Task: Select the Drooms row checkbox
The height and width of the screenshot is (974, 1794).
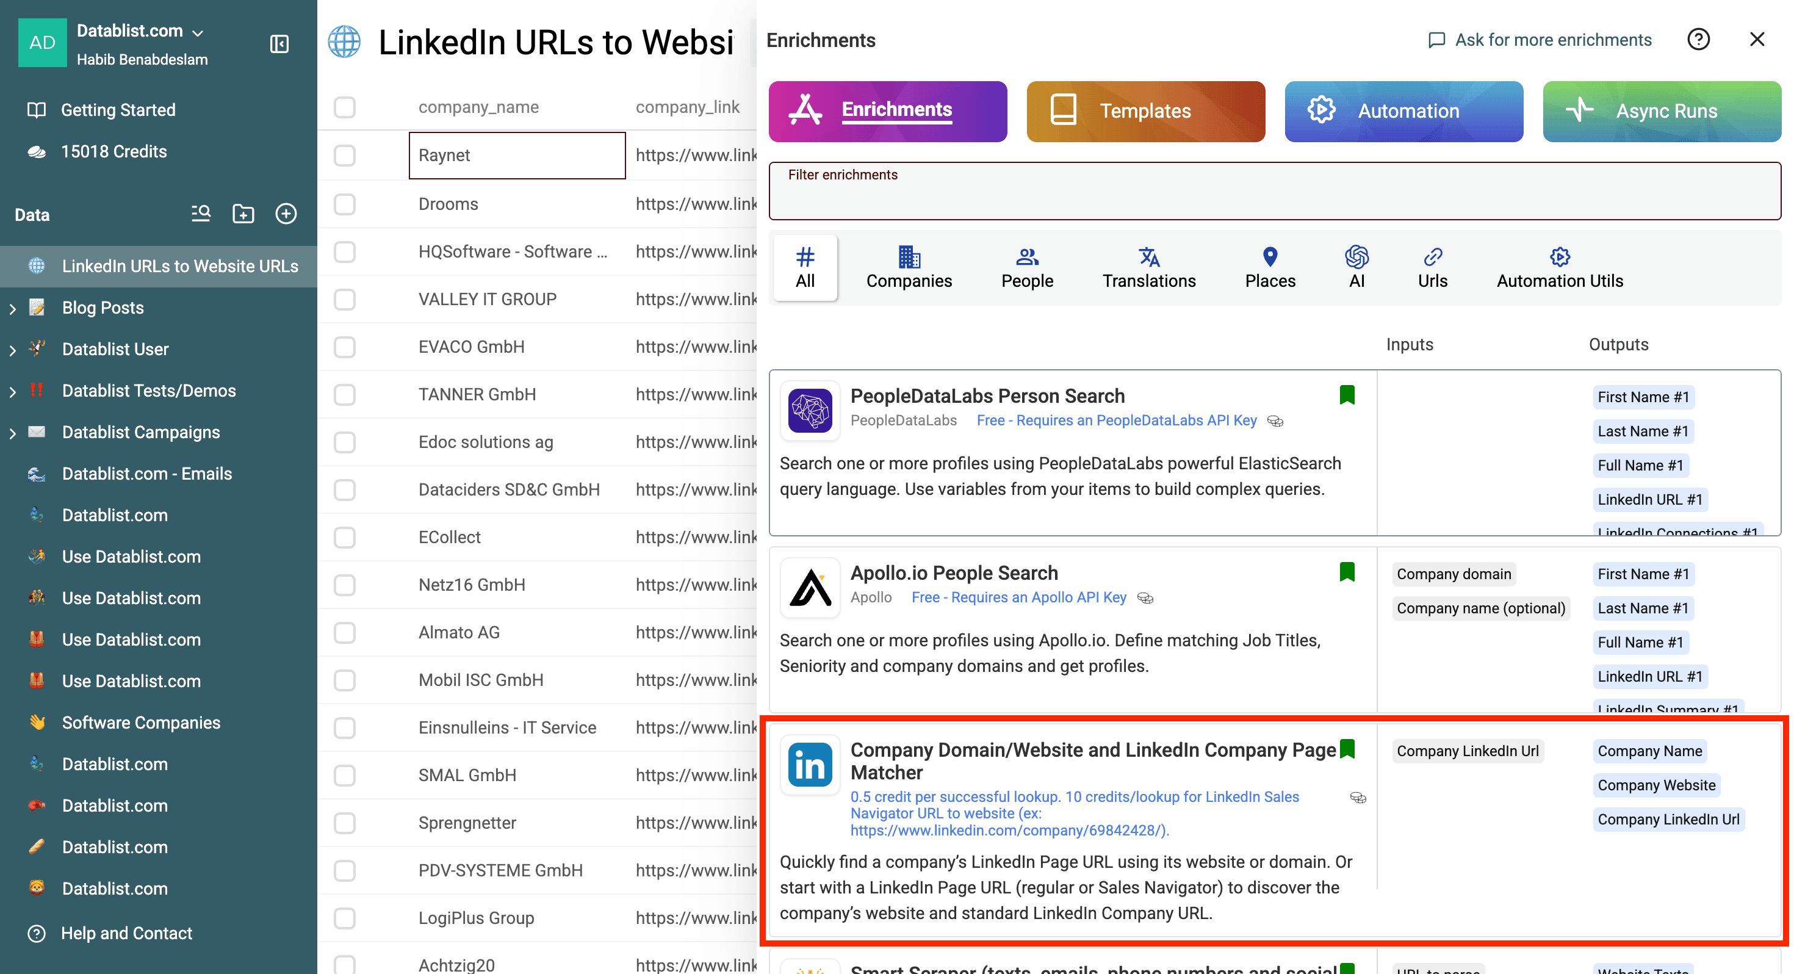Action: (x=345, y=204)
